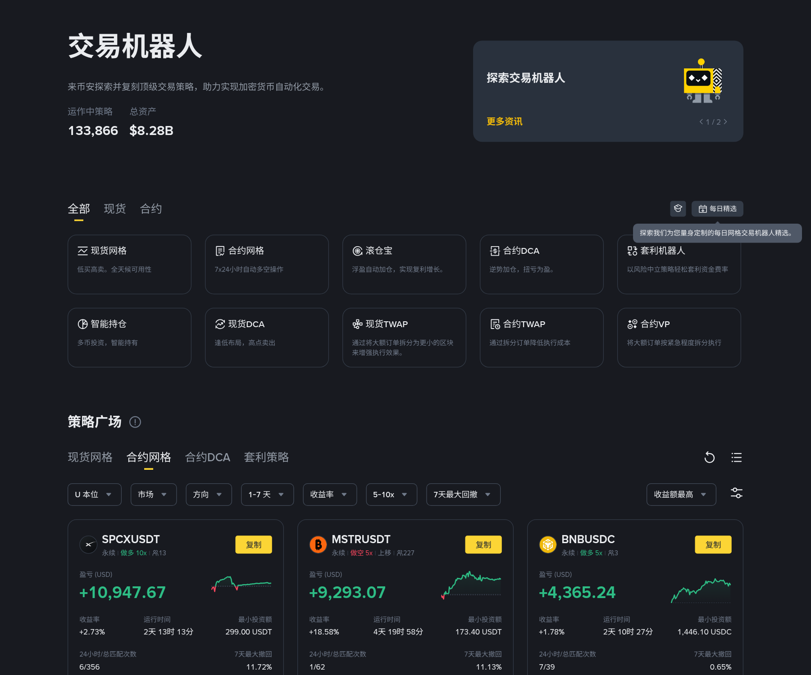Click the +18.58% return rate value

point(324,632)
